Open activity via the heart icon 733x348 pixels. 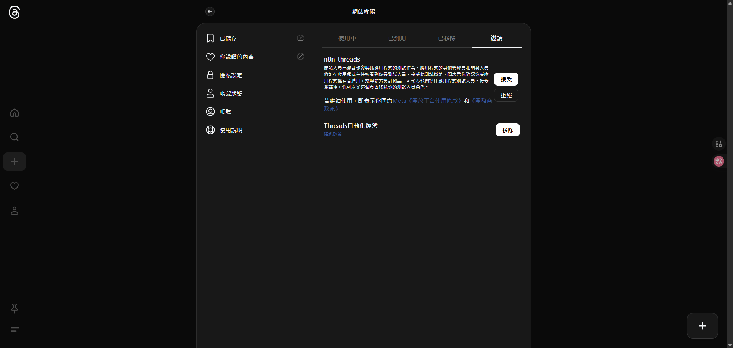[14, 186]
